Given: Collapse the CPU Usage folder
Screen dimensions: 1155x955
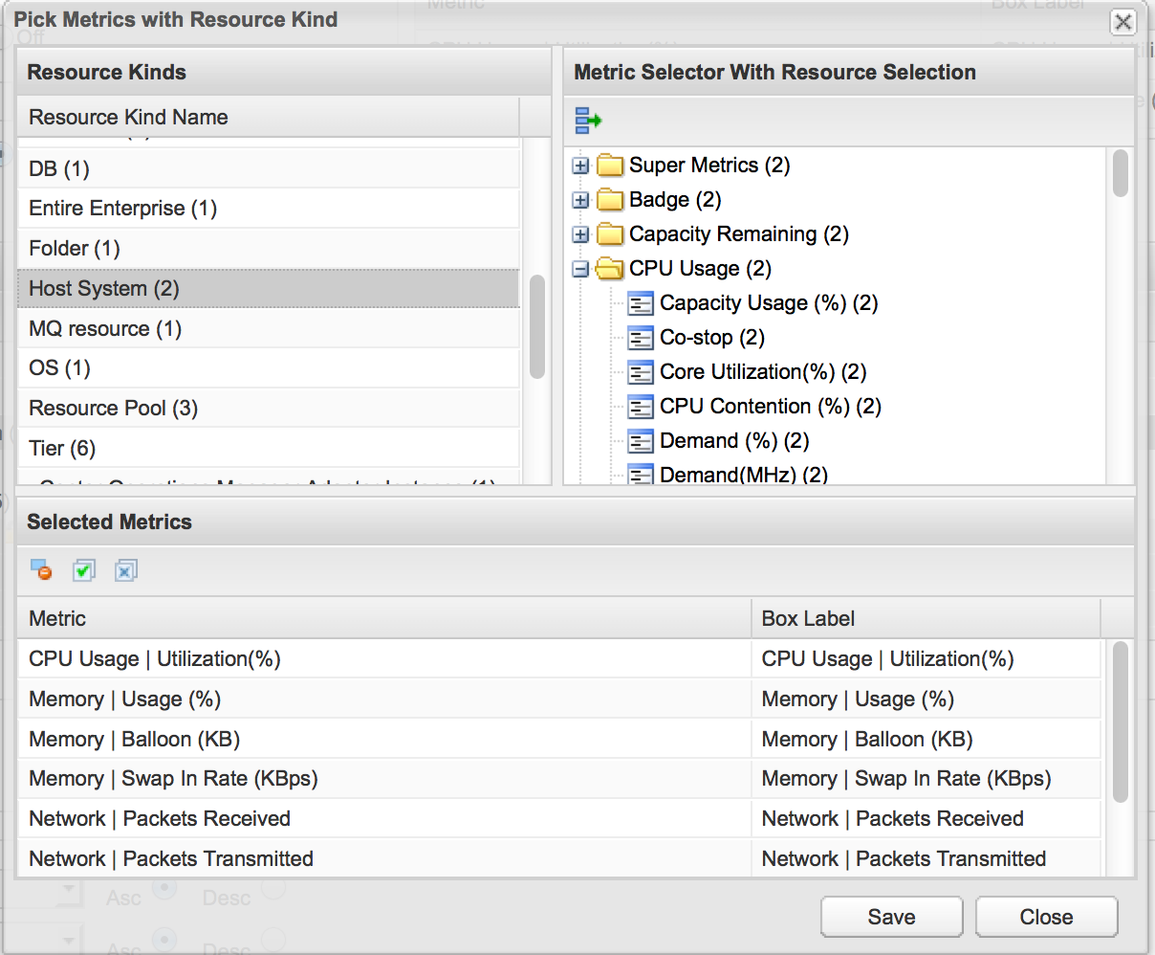Looking at the screenshot, I should point(580,269).
